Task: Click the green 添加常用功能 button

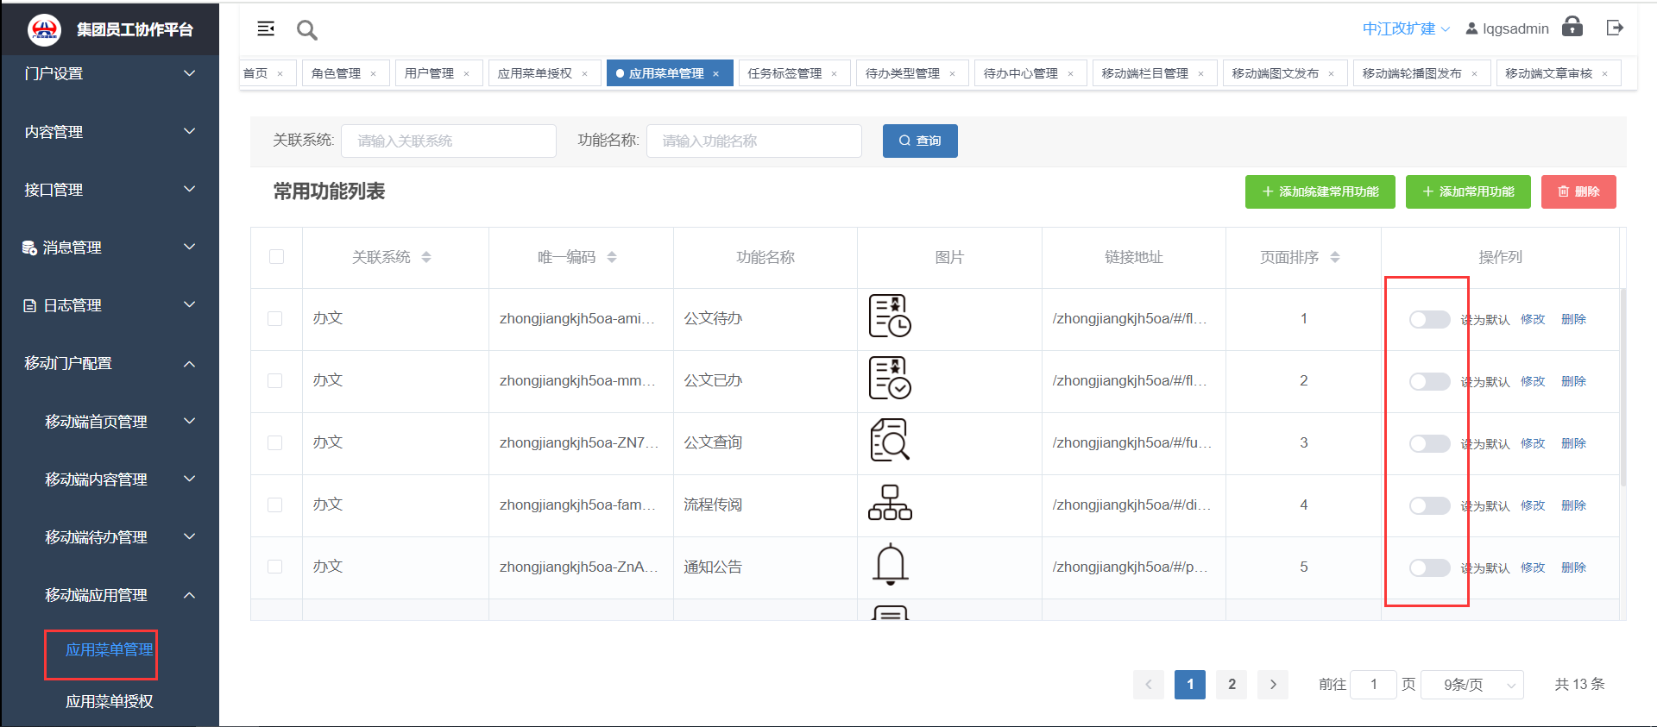Action: [x=1467, y=191]
